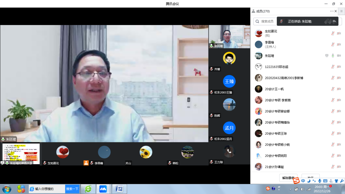
Task: Select member 朱廷珺 in the list
Action: point(269,56)
